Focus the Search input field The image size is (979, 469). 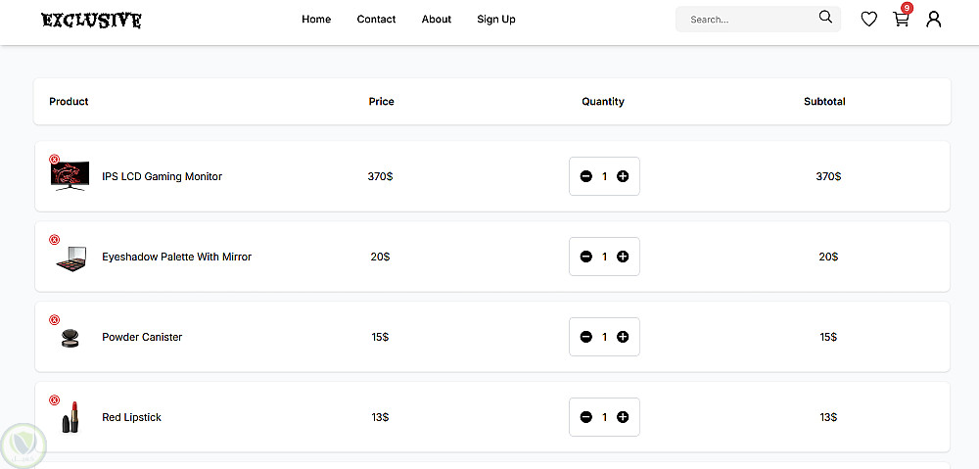pyautogui.click(x=749, y=20)
